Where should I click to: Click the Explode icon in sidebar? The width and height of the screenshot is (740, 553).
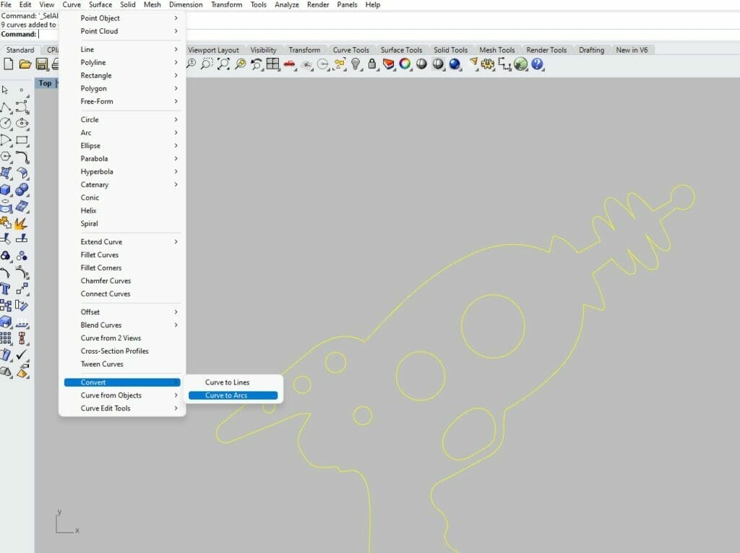(x=21, y=223)
